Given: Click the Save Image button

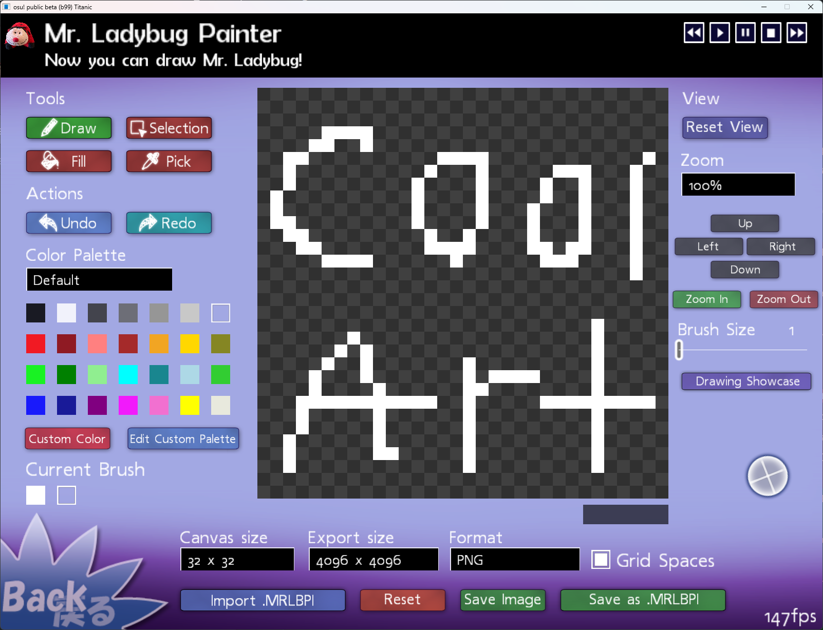Looking at the screenshot, I should click(502, 600).
